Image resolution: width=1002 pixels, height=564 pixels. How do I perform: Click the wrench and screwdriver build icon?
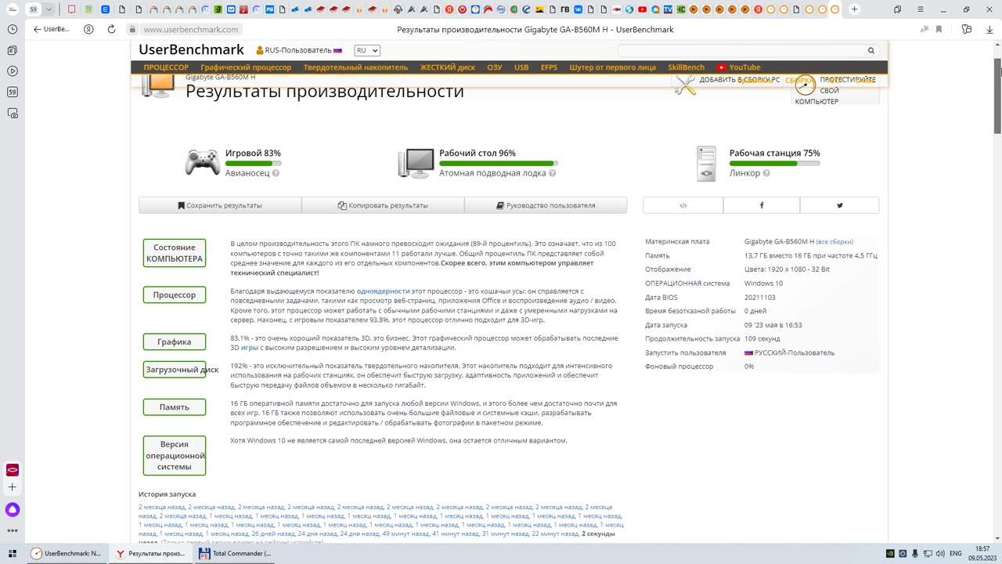(x=685, y=85)
